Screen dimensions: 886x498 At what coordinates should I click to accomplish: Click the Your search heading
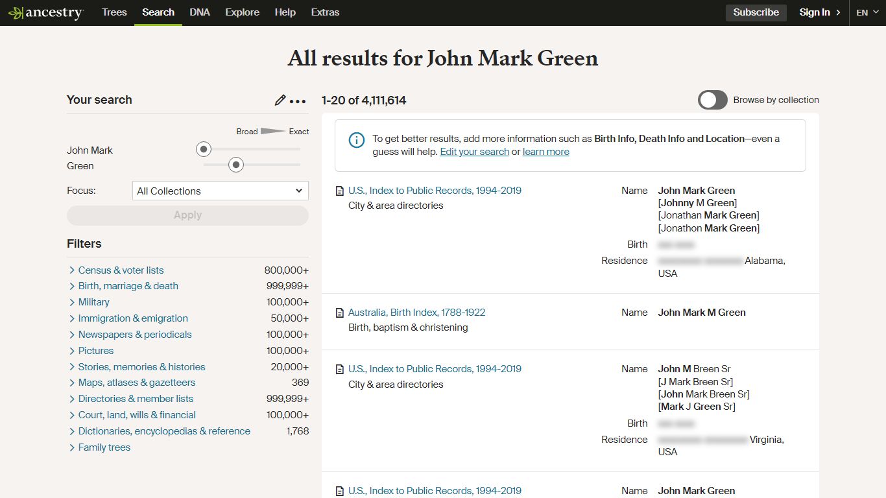tap(99, 100)
